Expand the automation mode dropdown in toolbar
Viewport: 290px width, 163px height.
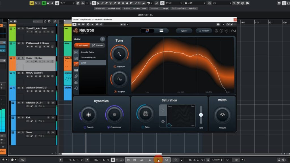[x=67, y=3]
